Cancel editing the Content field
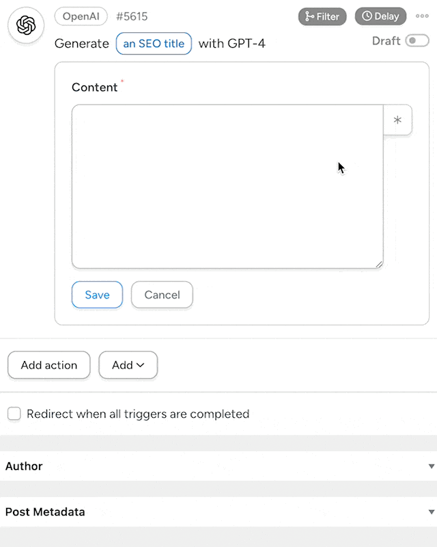The width and height of the screenshot is (437, 547). (x=162, y=295)
